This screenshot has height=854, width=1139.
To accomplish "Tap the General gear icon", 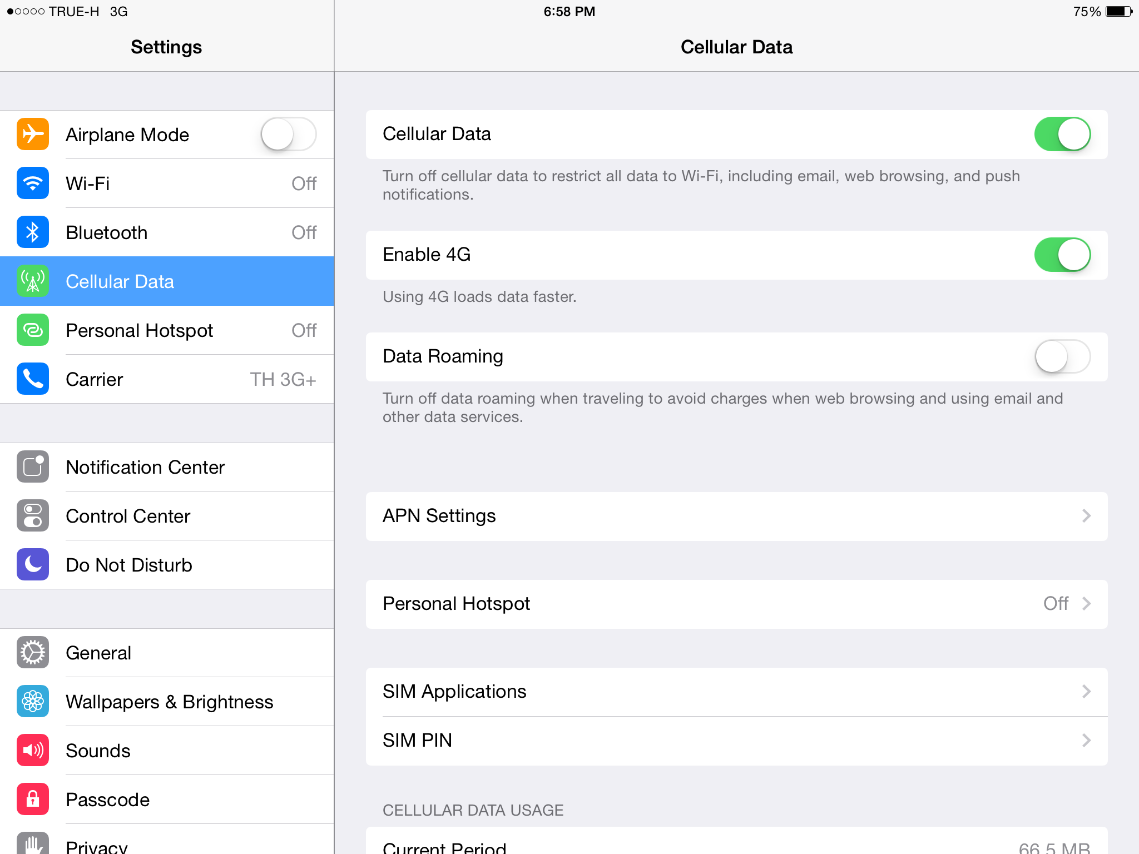I will tap(33, 652).
